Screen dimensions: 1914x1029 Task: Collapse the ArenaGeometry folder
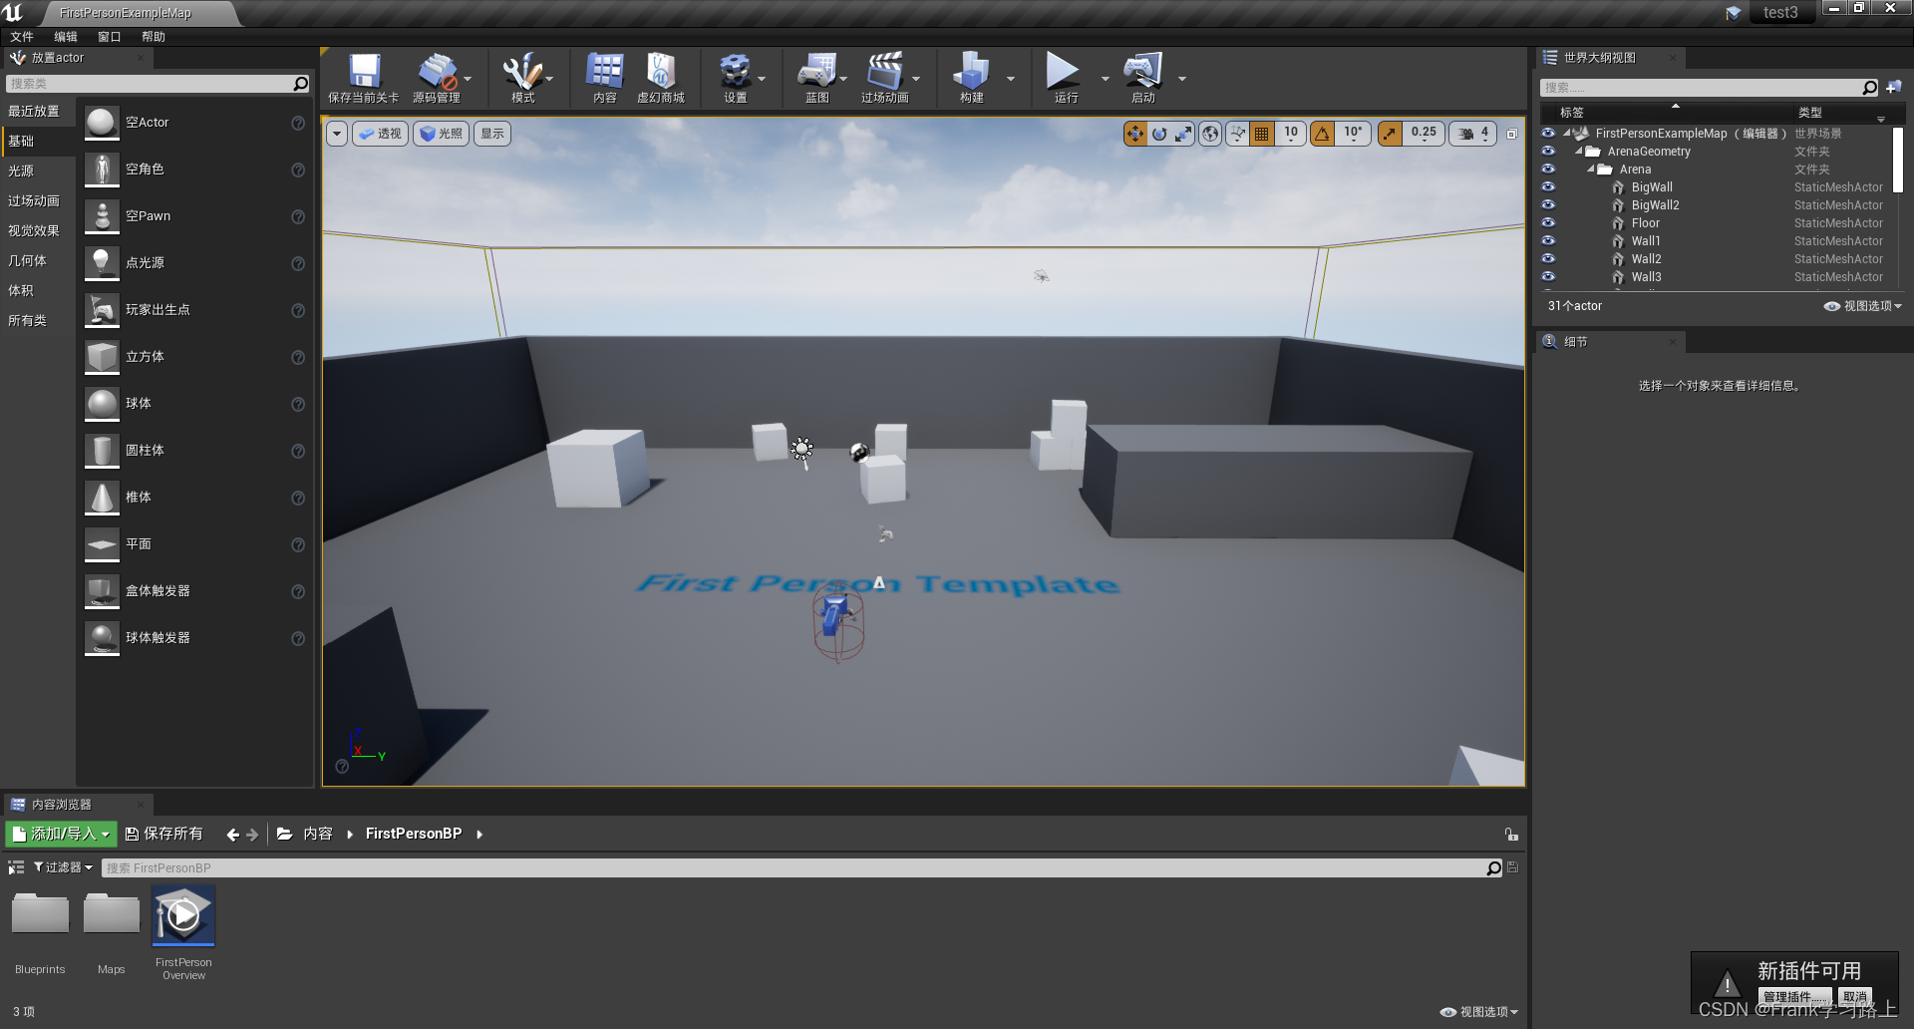pos(1579,152)
